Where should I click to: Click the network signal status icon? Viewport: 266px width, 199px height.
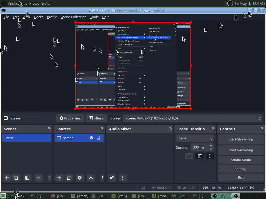pyautogui.click(x=143, y=188)
